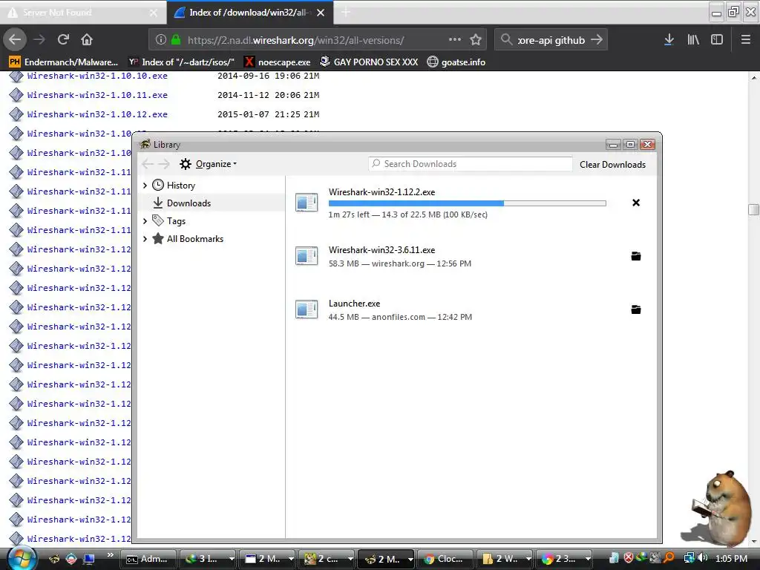The height and width of the screenshot is (570, 760).
Task: Toggle the sidebar view icon
Action: [x=717, y=40]
